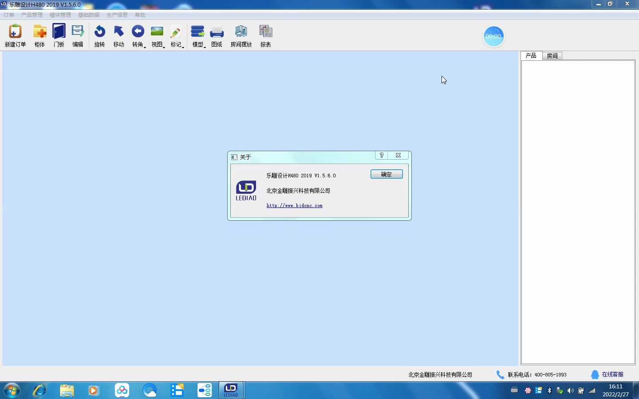Open the 订单 menu
The image size is (639, 399).
[9, 15]
